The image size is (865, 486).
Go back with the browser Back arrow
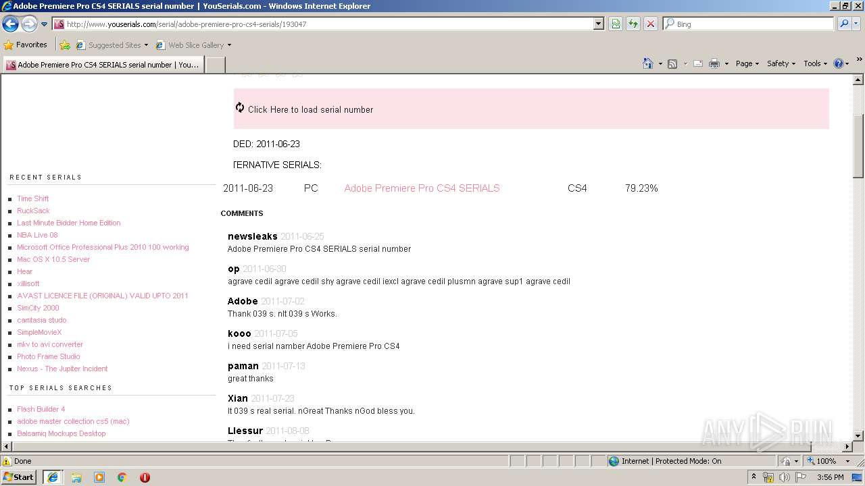click(x=11, y=24)
